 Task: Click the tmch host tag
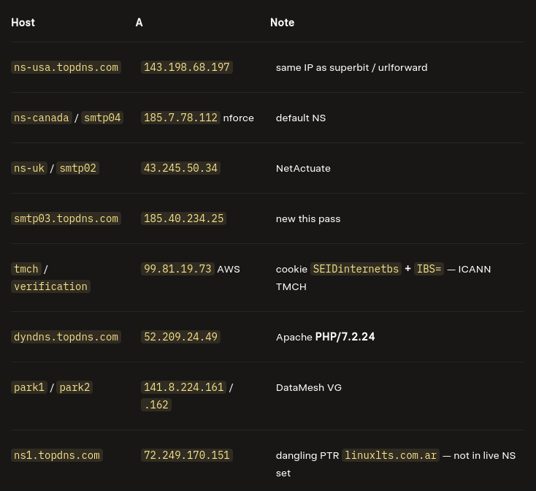tap(26, 269)
